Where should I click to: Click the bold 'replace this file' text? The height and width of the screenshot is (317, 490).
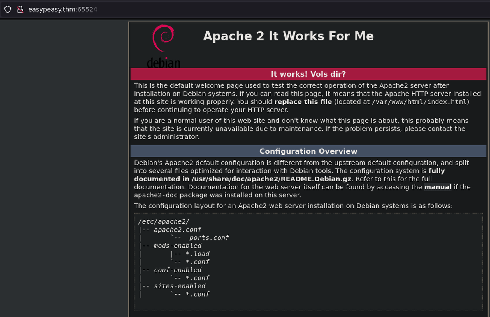[x=303, y=102]
